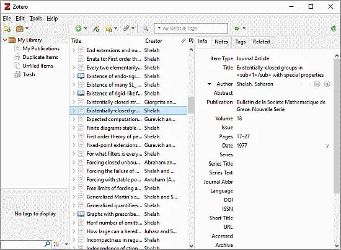Click the Advanced Search magnifier icon
Image resolution: width=341 pixels, height=250 pixels.
point(145,29)
